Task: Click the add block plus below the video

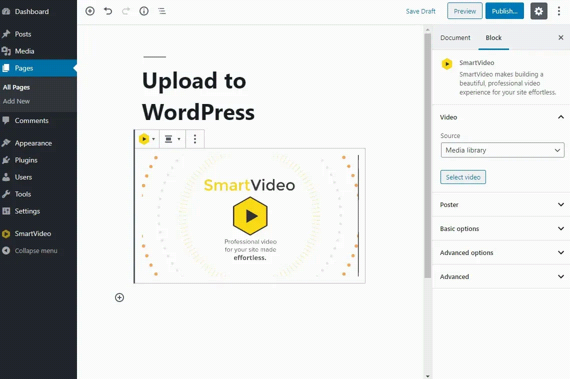Action: [x=119, y=297]
